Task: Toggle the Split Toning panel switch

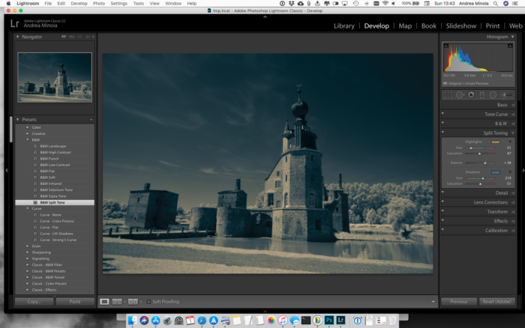Action: pos(442,133)
